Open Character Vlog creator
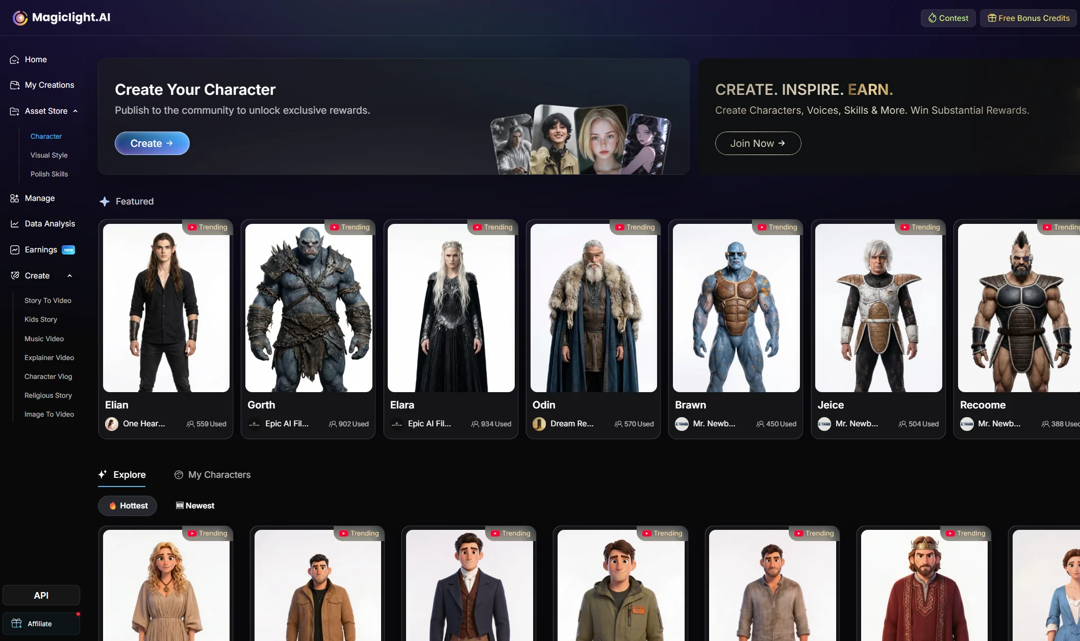 48,377
